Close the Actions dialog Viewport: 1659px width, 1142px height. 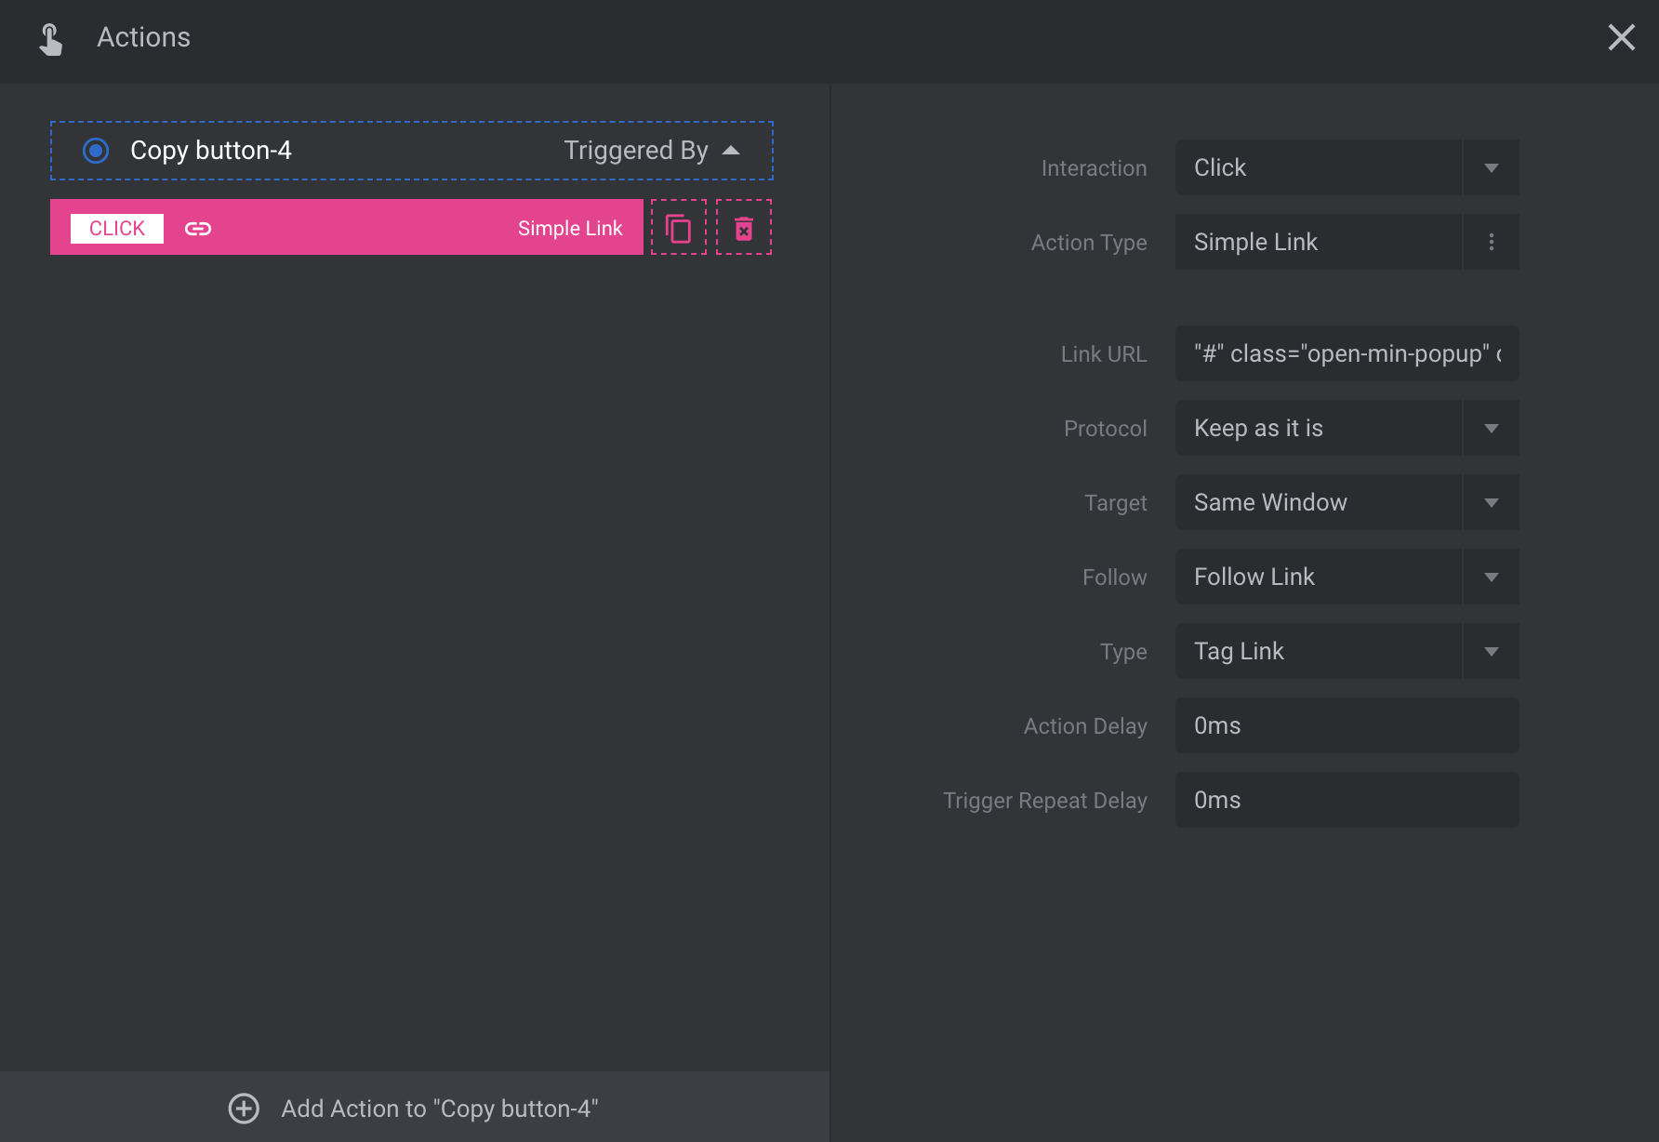[x=1621, y=37]
